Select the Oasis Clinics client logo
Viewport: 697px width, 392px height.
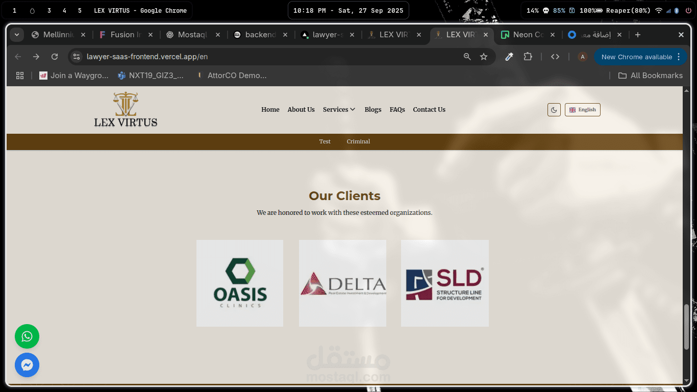240,283
